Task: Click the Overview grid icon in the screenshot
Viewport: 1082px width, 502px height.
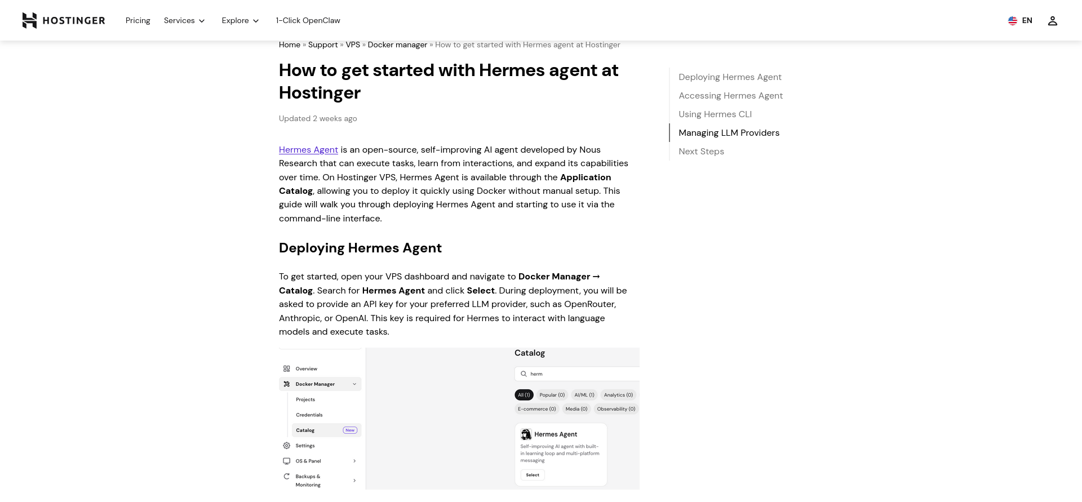Action: 286,368
